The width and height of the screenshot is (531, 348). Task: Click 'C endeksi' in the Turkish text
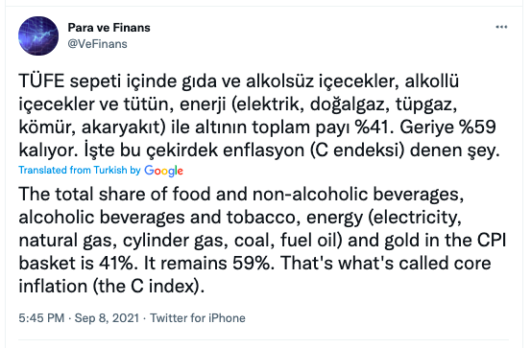click(x=360, y=151)
